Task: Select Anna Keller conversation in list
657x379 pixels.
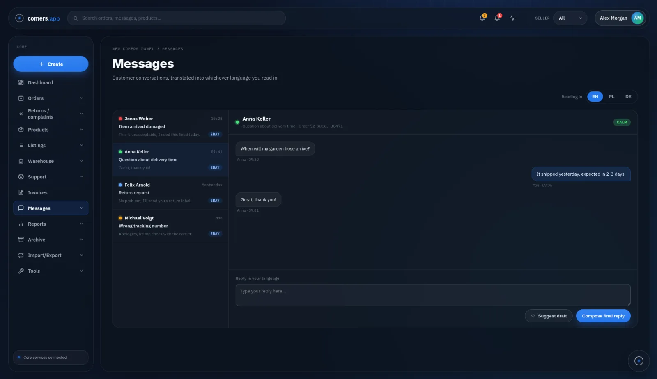Action: 170,160
